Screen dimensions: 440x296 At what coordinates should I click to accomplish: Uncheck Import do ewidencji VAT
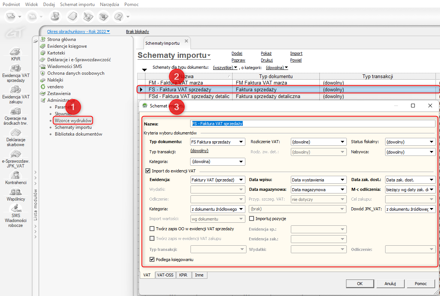coord(148,171)
